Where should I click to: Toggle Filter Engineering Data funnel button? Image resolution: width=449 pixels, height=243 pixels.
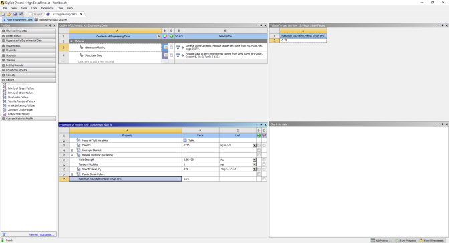point(18,20)
